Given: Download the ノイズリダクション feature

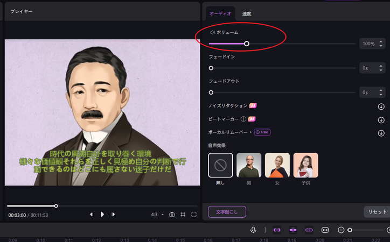Looking at the screenshot, I should click(381, 106).
